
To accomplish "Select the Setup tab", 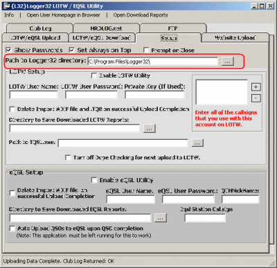I will pyautogui.click(x=169, y=38).
